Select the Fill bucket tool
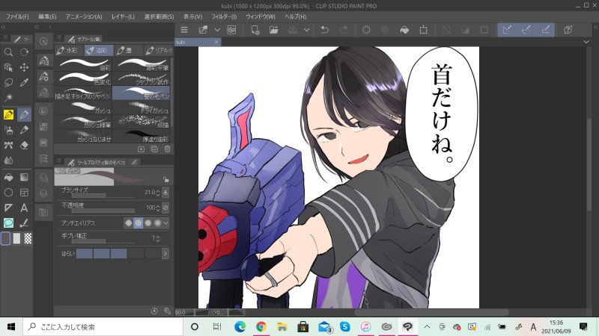This screenshot has width=599, height=336. pyautogui.click(x=8, y=177)
